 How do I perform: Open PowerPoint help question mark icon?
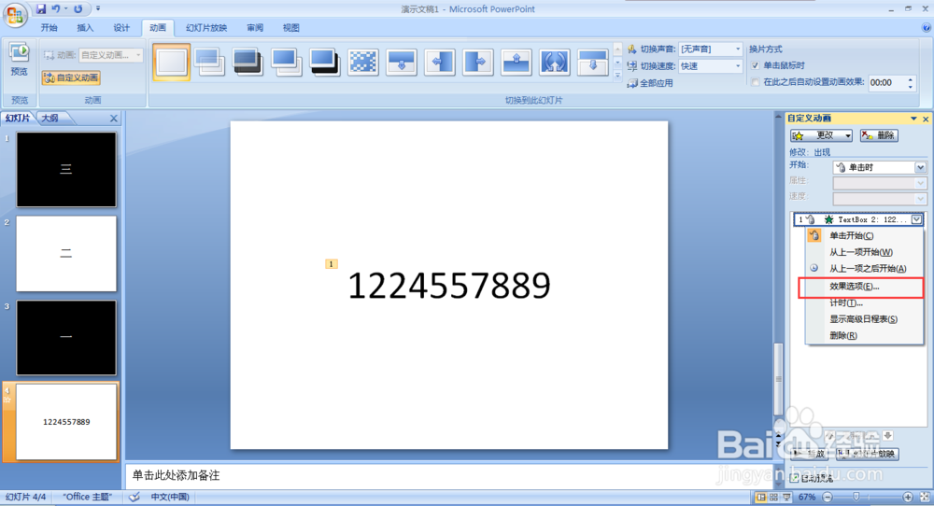tap(927, 27)
